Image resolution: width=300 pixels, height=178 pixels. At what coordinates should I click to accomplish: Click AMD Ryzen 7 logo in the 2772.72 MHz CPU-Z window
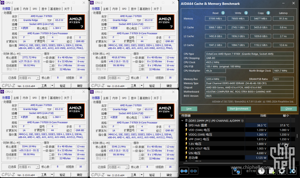[x=76, y=22]
